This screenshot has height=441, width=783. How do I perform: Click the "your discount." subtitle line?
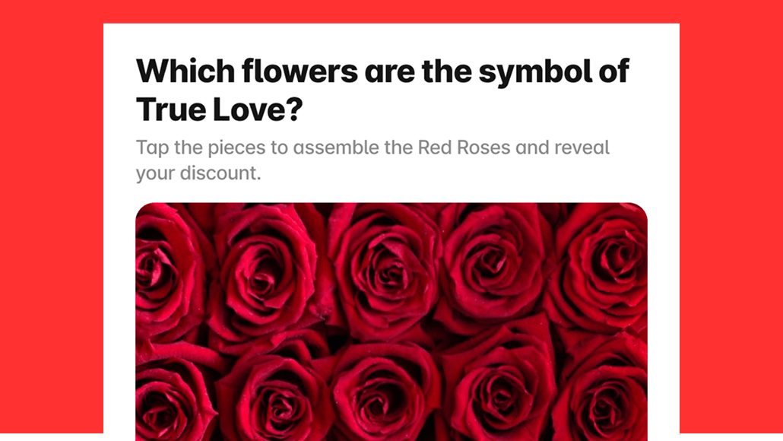click(x=198, y=173)
